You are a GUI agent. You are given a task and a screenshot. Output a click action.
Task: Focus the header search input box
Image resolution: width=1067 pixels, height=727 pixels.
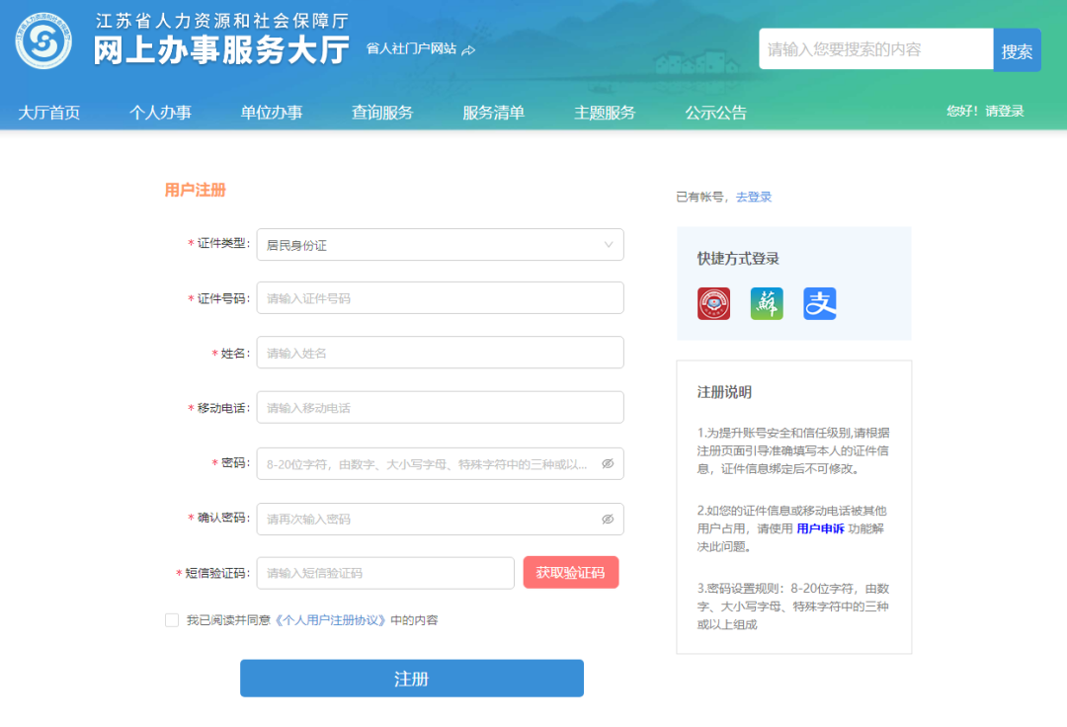point(875,49)
